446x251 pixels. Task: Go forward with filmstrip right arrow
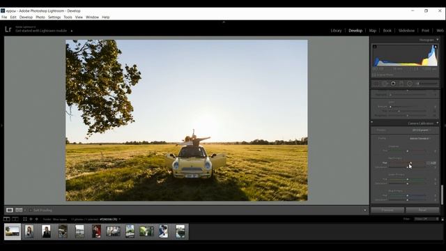36,219
